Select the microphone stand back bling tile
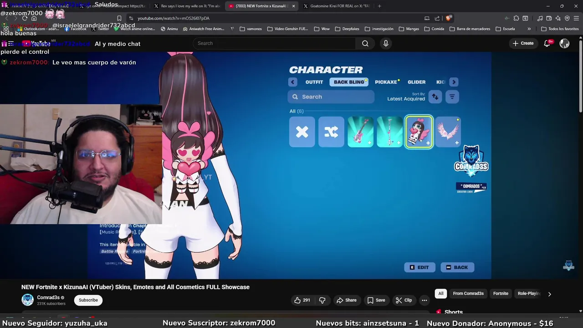The image size is (583, 328). pyautogui.click(x=389, y=132)
